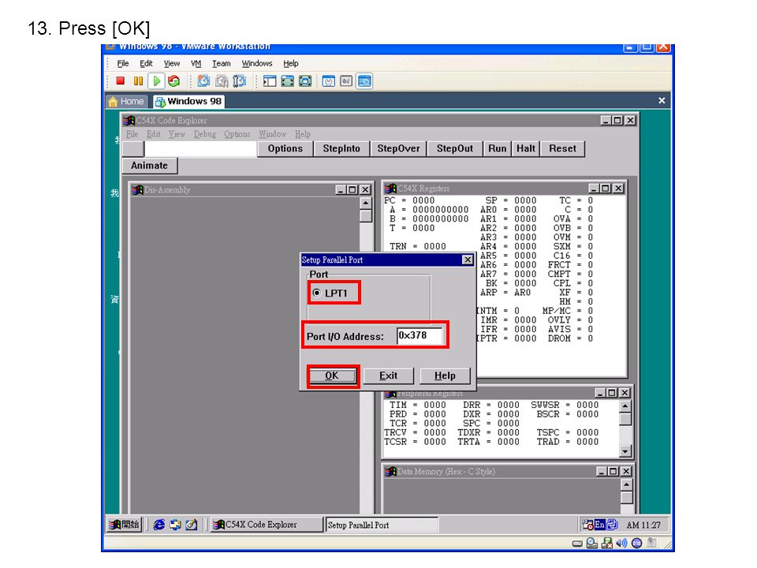Click Exit in Setup Parallel Port dialog
The width and height of the screenshot is (757, 568).
(x=388, y=376)
